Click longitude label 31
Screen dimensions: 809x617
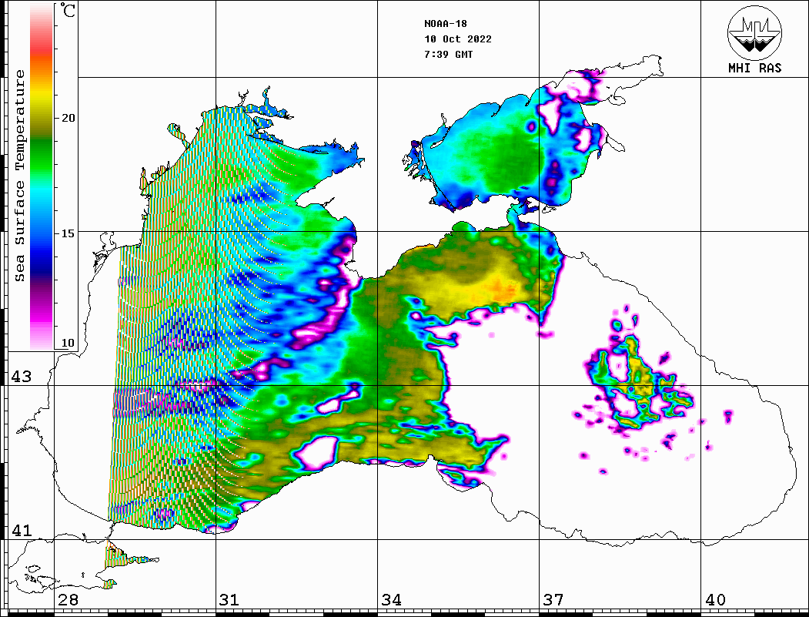(229, 600)
